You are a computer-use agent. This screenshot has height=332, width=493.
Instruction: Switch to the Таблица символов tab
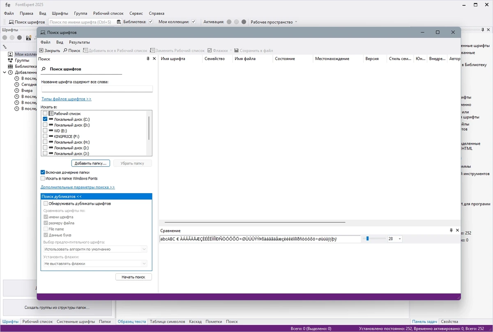pyautogui.click(x=168, y=321)
